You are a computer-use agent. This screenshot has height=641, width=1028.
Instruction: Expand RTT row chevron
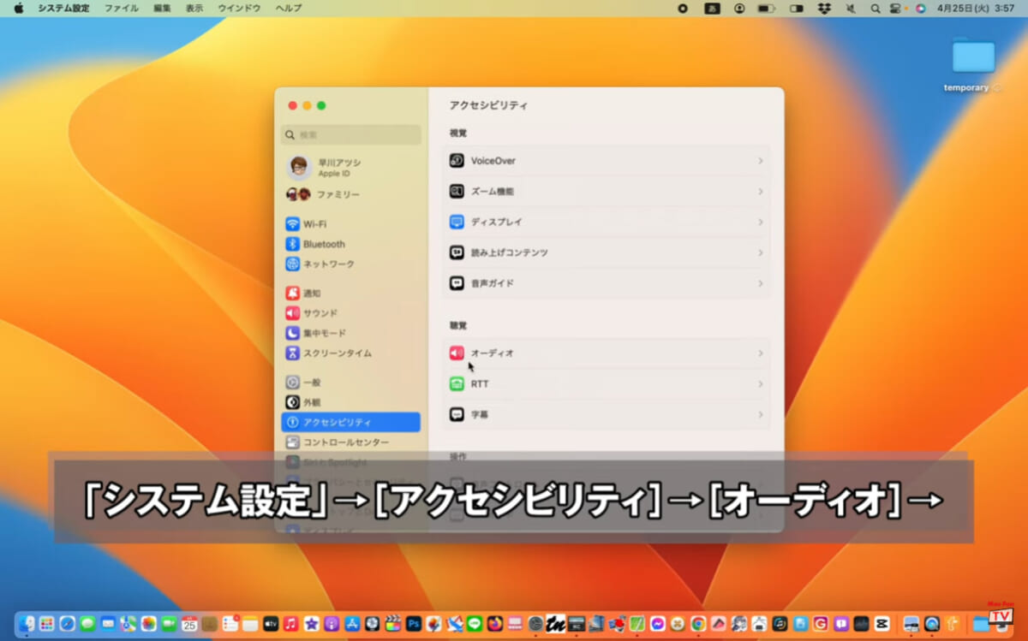click(x=760, y=384)
